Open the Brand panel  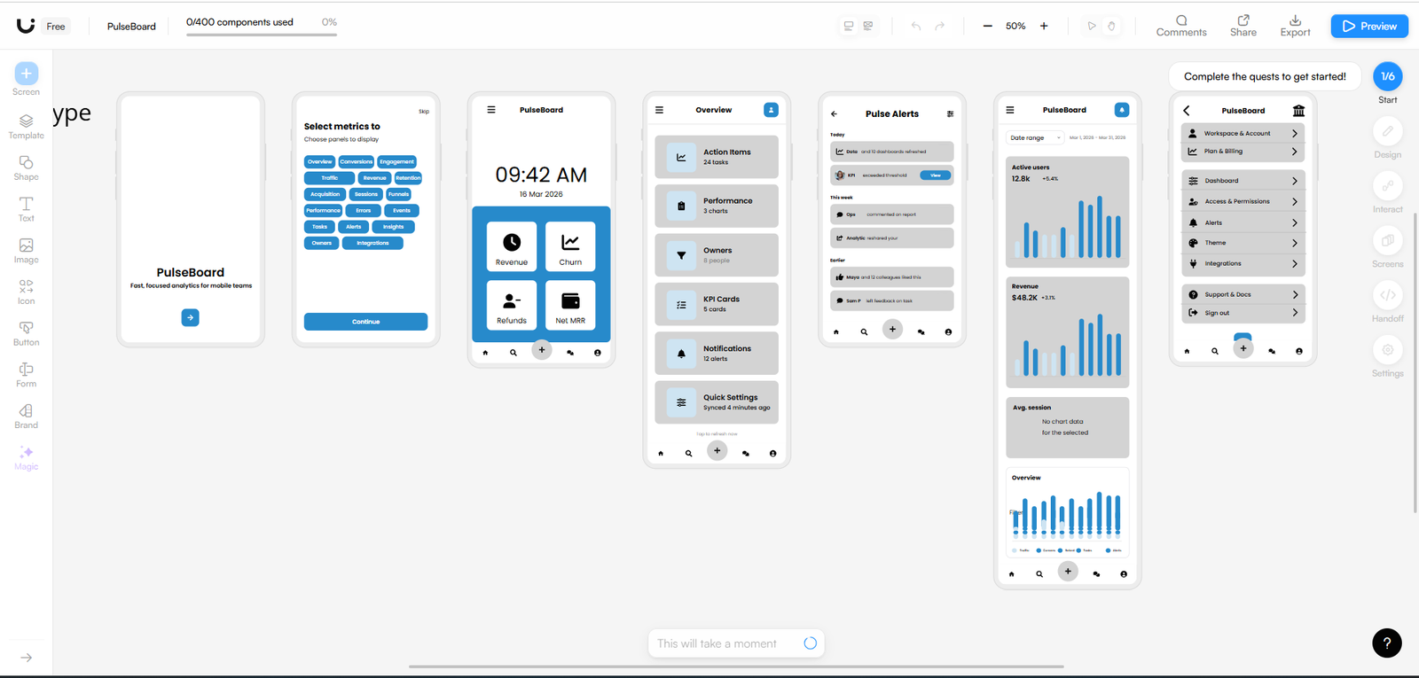point(26,416)
